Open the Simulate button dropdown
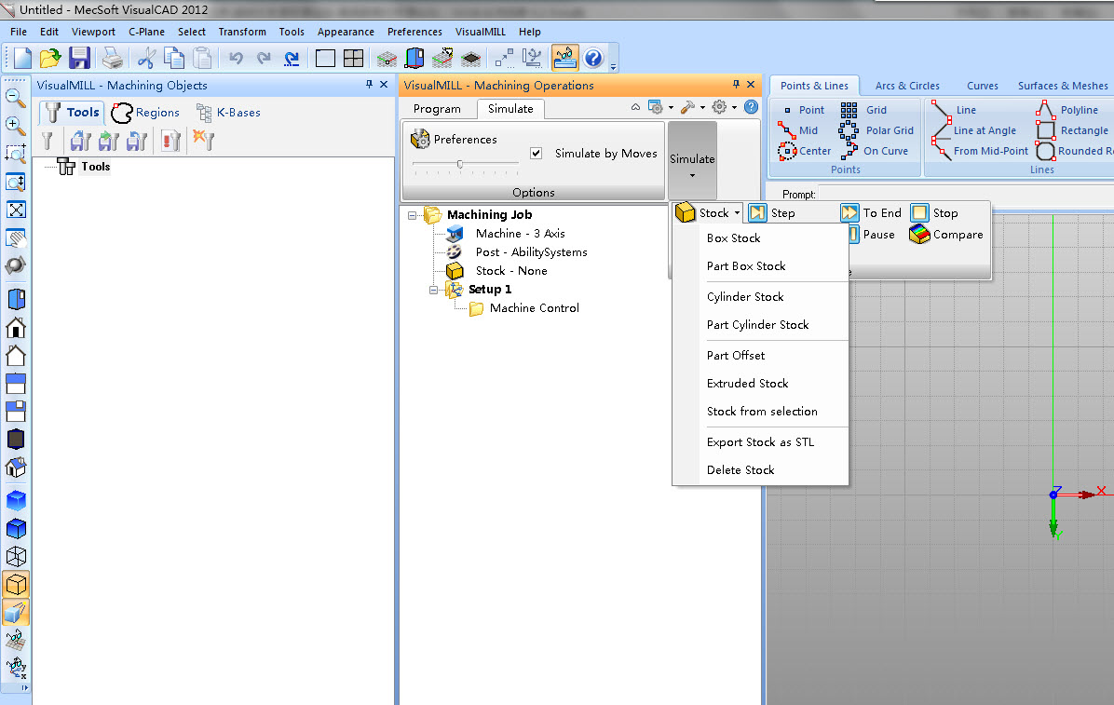This screenshot has height=705, width=1114. (692, 160)
